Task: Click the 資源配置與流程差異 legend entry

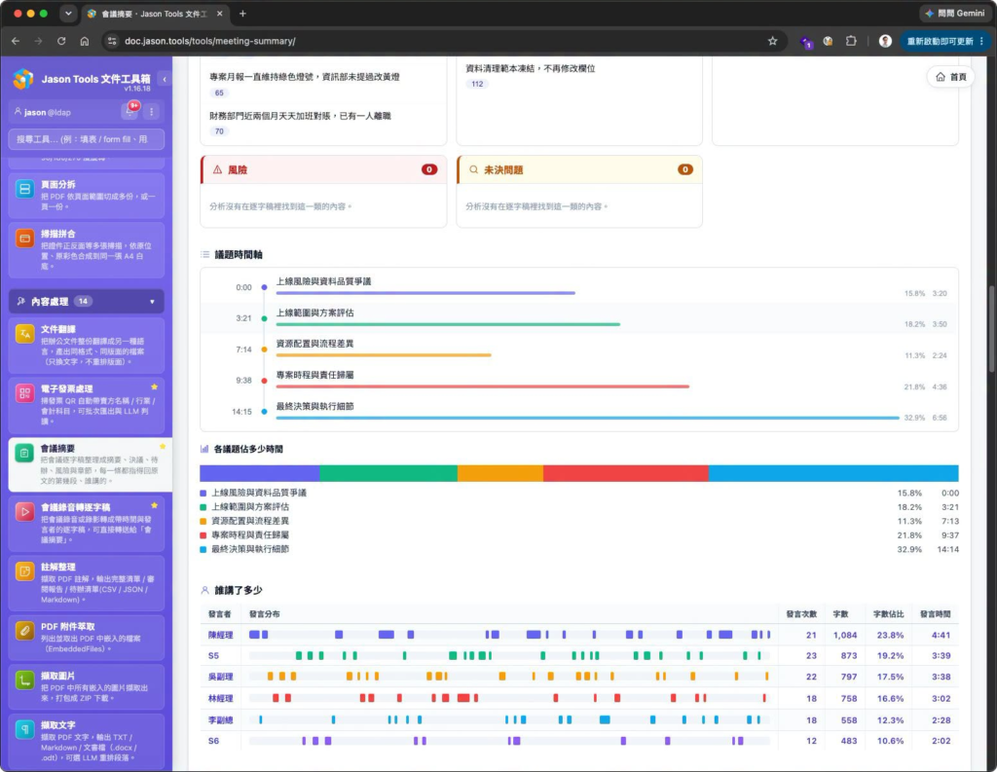Action: [x=250, y=521]
